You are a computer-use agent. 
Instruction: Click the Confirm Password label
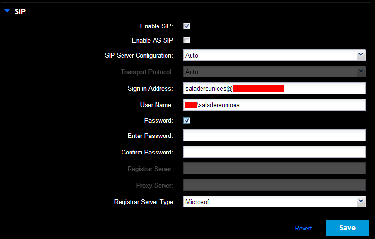click(x=147, y=153)
